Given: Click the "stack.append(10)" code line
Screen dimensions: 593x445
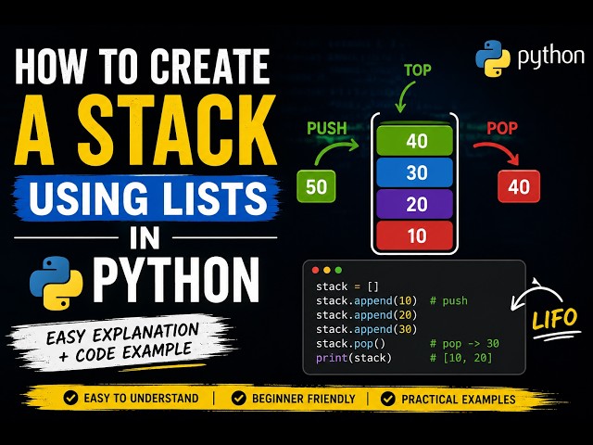Looking at the screenshot, I should click(367, 300).
